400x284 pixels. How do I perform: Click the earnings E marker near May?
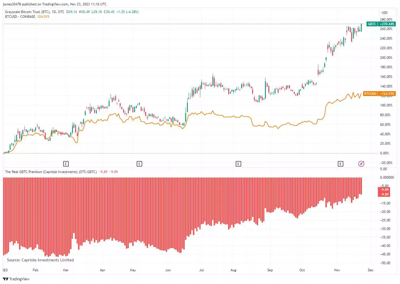pos(139,164)
